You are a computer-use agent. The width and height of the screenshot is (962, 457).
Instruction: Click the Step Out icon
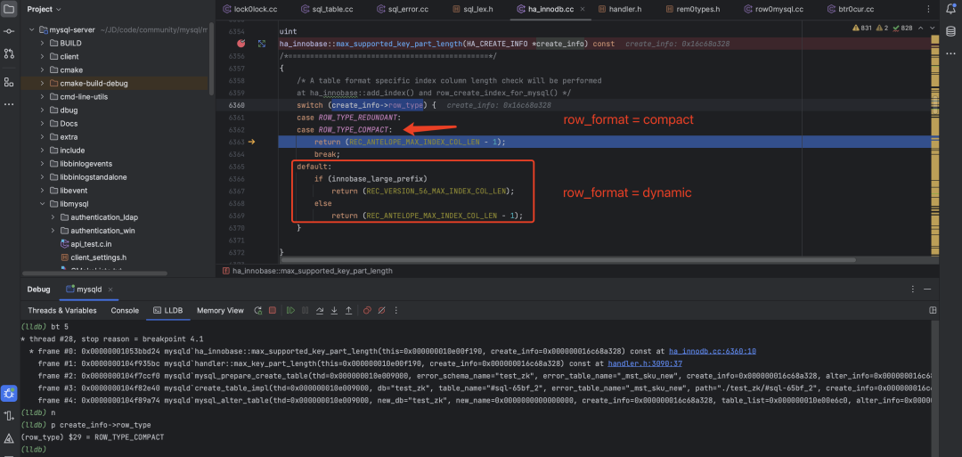[x=348, y=310]
